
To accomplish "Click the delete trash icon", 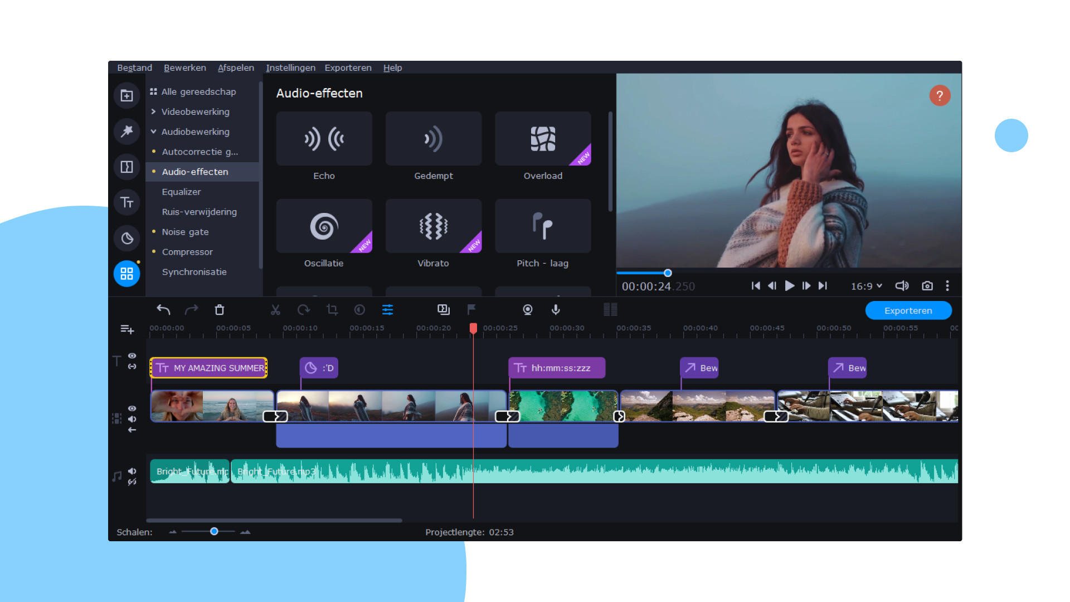I will (x=220, y=310).
